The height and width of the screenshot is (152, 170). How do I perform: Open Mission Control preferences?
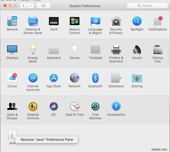pyautogui.click(x=75, y=21)
